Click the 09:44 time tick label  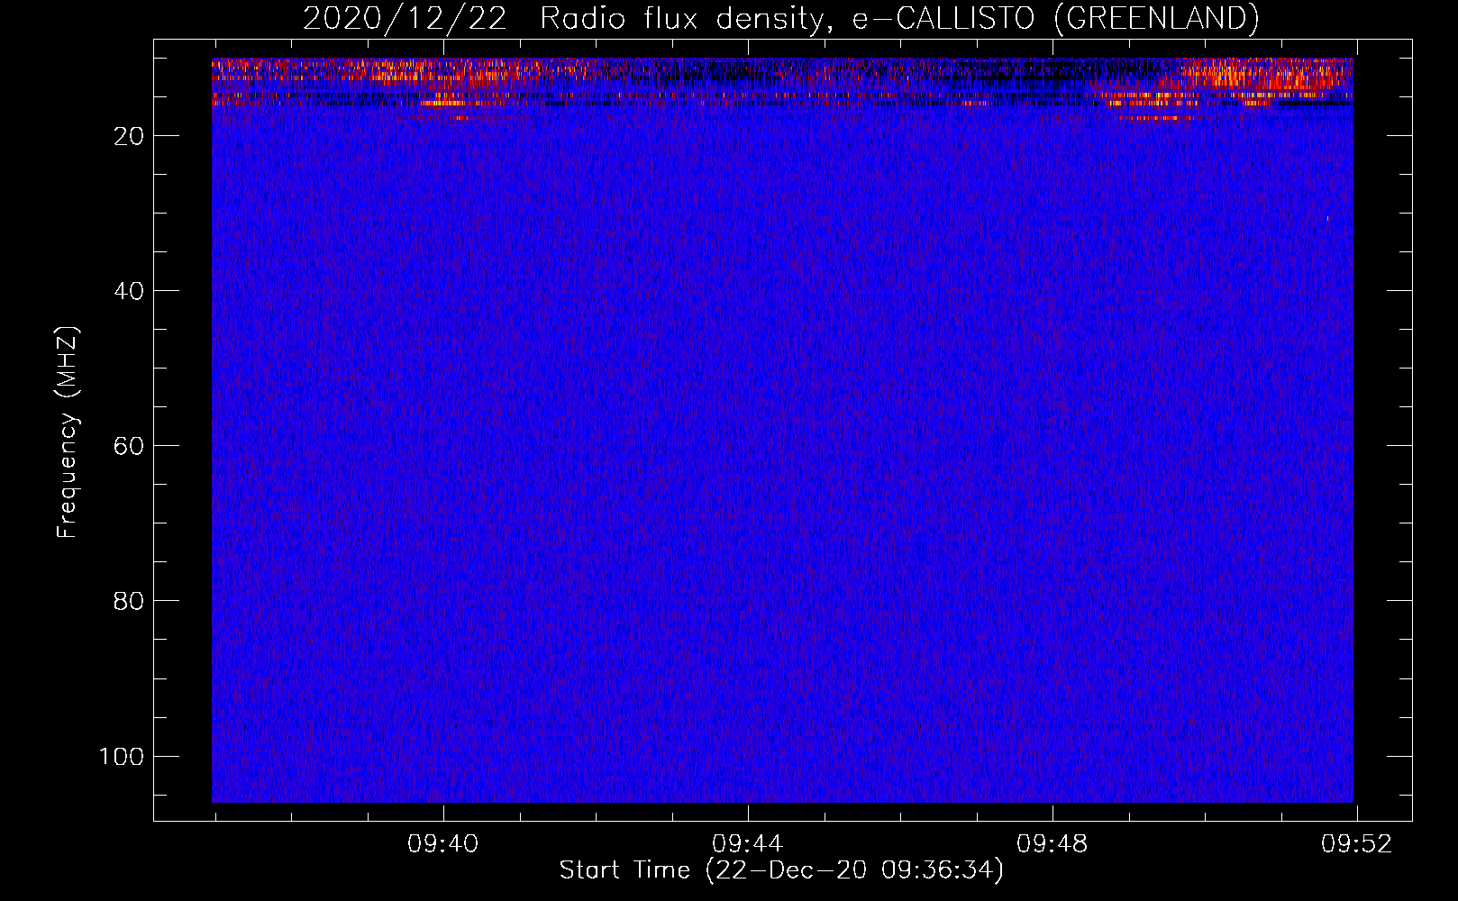(x=748, y=844)
